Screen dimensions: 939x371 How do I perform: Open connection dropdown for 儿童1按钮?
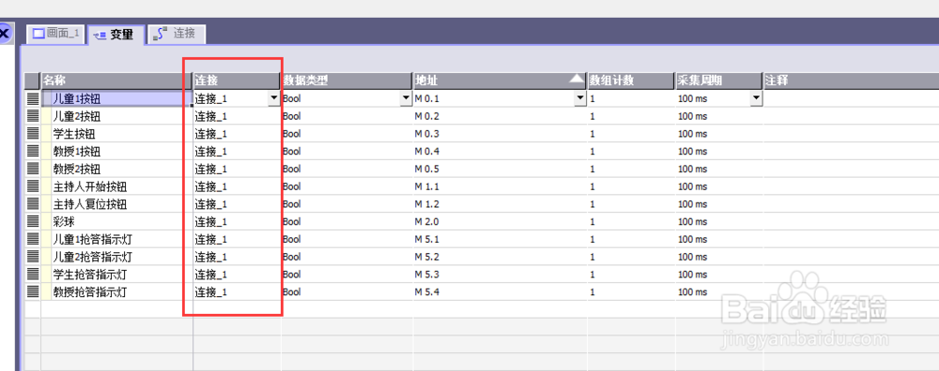[x=273, y=98]
